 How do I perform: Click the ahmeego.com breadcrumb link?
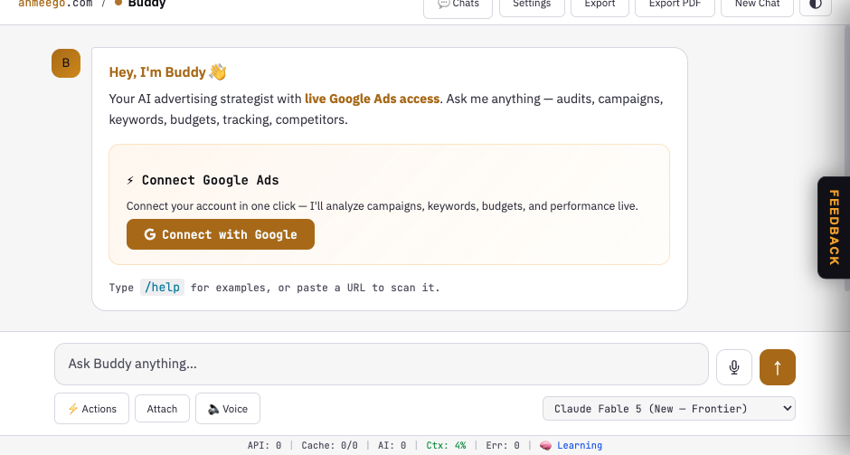tap(55, 4)
